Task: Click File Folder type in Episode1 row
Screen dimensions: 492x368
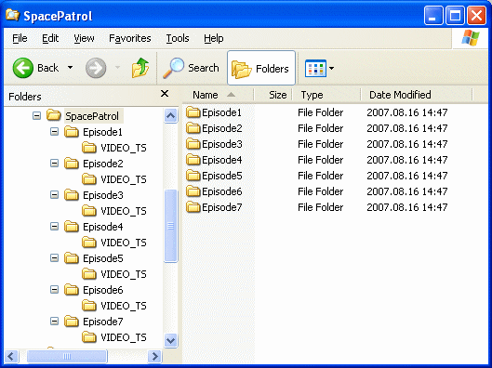Action: [x=320, y=112]
